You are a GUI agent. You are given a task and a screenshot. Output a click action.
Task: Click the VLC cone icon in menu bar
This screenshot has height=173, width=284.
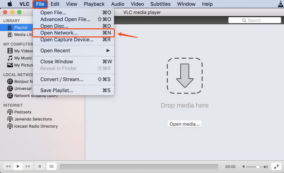[x=281, y=4]
